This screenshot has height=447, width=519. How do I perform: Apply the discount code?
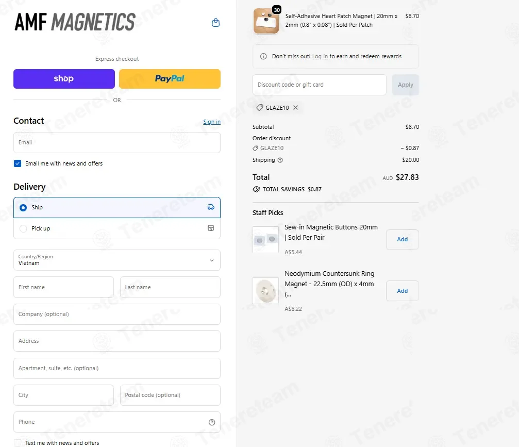[x=406, y=85]
